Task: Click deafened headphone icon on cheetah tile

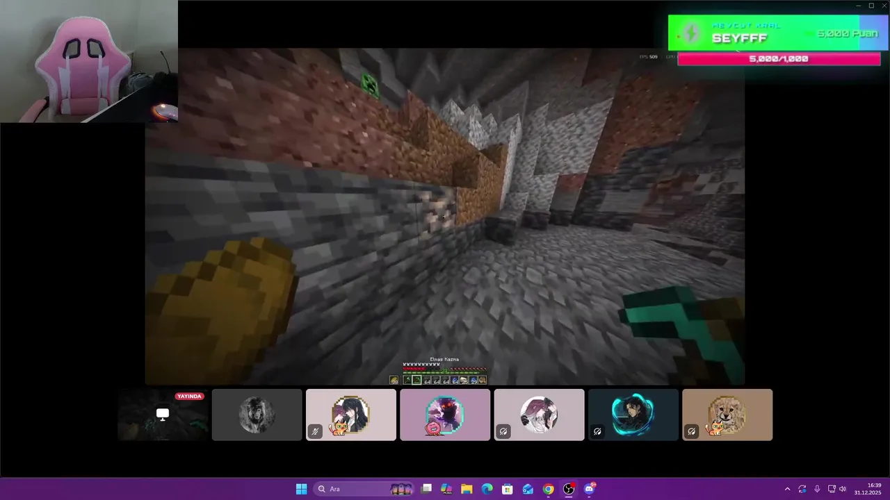Action: (x=691, y=431)
